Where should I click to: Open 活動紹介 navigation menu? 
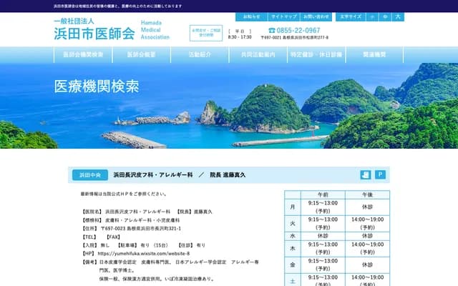point(200,55)
